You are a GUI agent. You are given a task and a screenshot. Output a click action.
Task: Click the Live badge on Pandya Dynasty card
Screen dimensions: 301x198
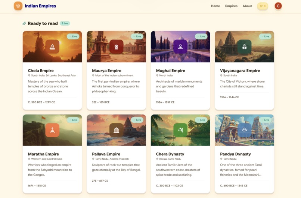point(265,120)
